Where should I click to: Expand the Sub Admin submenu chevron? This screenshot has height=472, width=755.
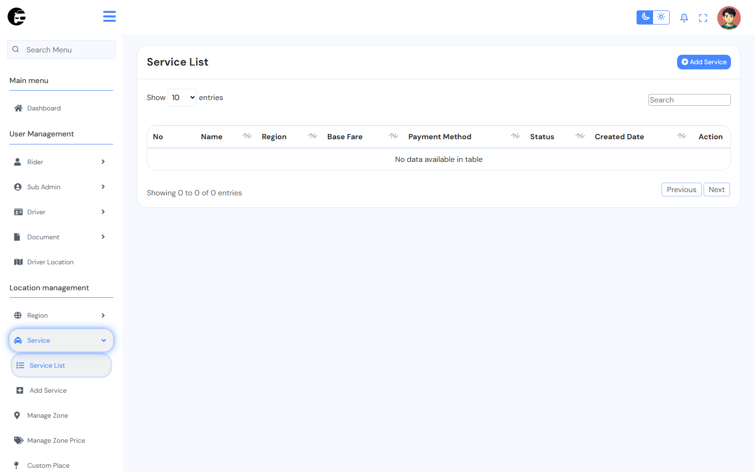pyautogui.click(x=103, y=187)
